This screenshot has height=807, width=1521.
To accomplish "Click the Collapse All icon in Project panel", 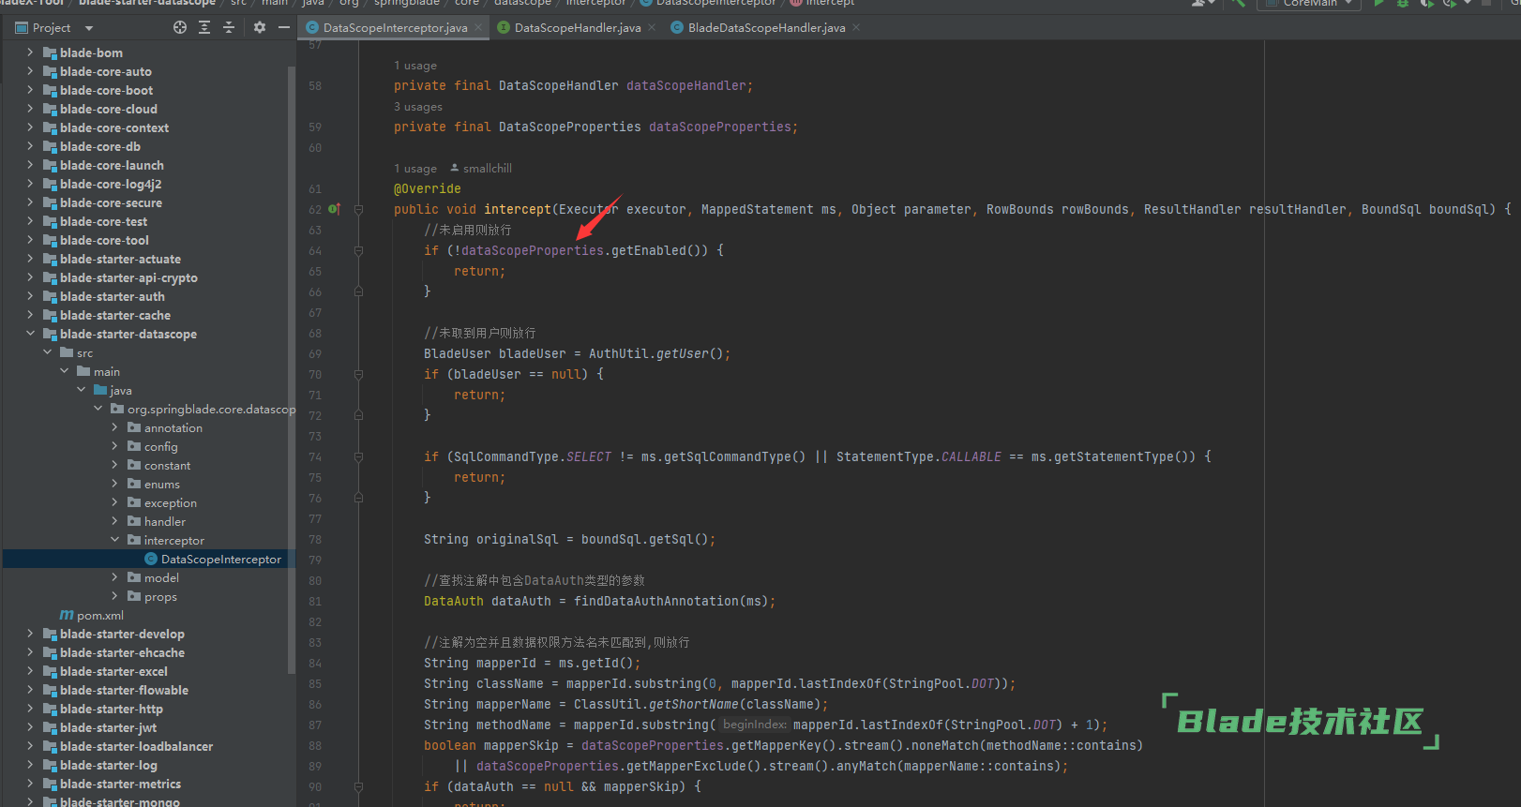I will pyautogui.click(x=229, y=28).
